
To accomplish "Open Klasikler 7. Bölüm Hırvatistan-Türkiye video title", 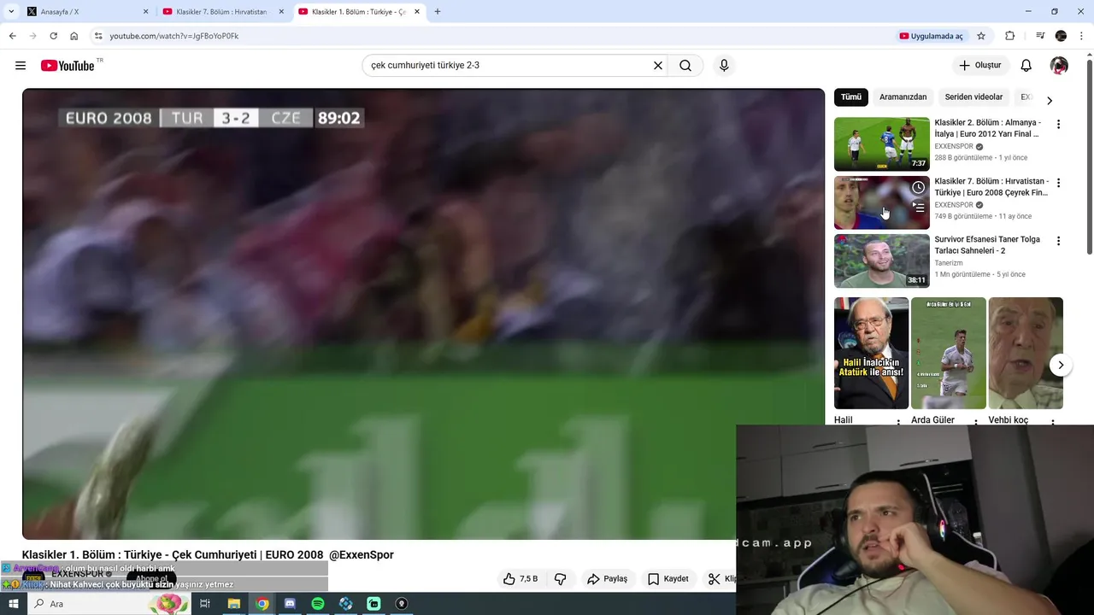I will click(x=991, y=187).
